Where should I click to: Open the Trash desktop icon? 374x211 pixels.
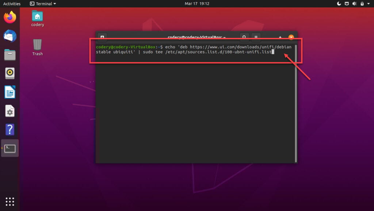(x=38, y=47)
